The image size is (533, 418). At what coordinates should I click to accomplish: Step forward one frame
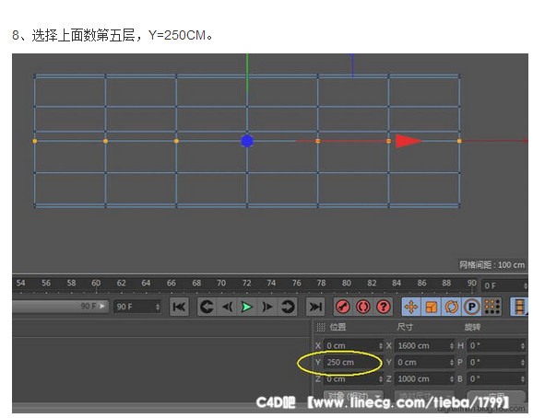tap(267, 307)
